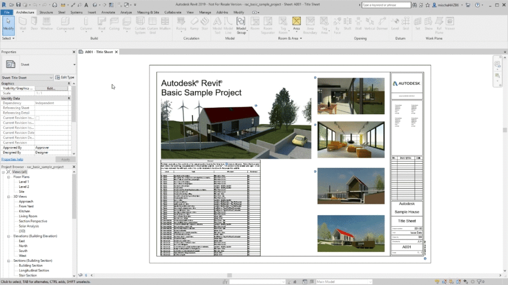Click the Visibility/Graphics Edit button
Screen dimensions: 508x285
(x=51, y=88)
